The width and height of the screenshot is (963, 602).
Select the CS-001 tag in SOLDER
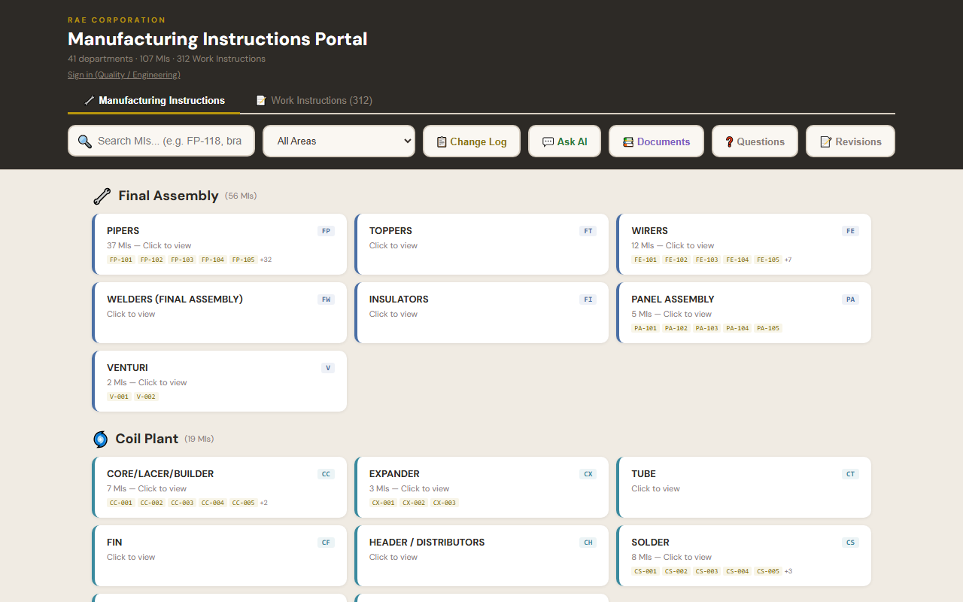coord(646,571)
